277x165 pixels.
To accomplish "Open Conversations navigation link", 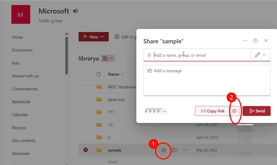I will click(25, 89).
